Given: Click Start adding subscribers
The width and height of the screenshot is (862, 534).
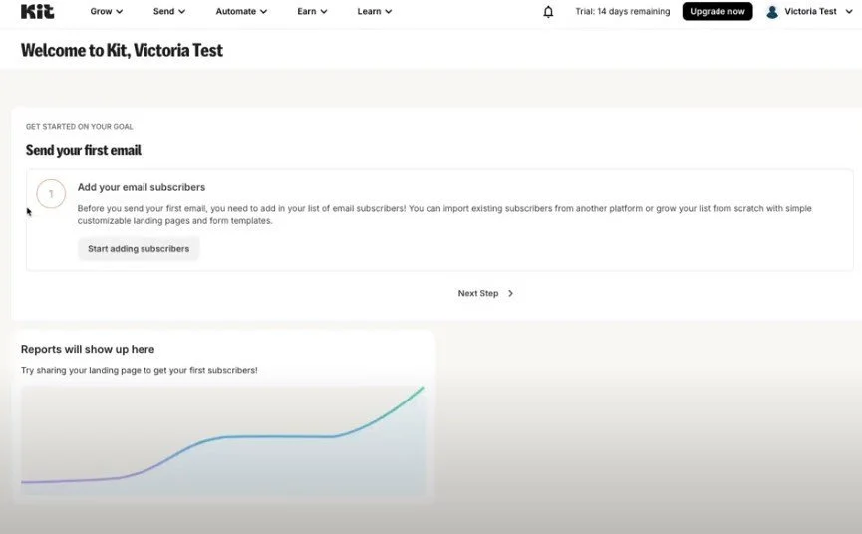Looking at the screenshot, I should [x=139, y=249].
